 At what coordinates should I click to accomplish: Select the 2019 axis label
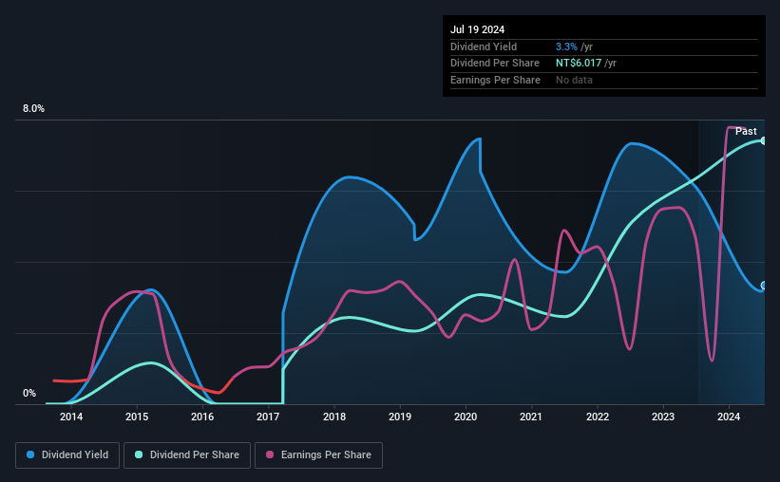point(400,417)
